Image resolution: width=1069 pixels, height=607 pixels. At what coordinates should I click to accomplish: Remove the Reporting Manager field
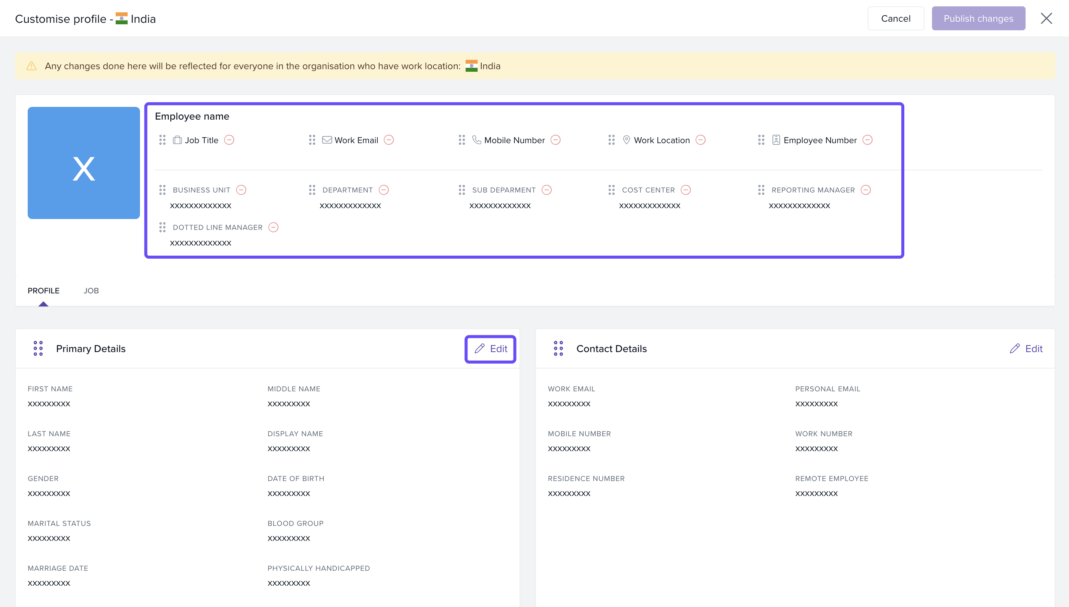click(x=866, y=190)
